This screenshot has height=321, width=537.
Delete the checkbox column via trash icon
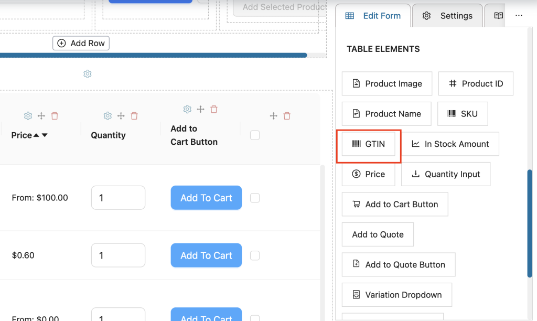(x=287, y=116)
